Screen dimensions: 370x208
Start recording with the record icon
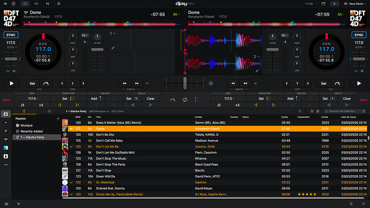[13, 4]
